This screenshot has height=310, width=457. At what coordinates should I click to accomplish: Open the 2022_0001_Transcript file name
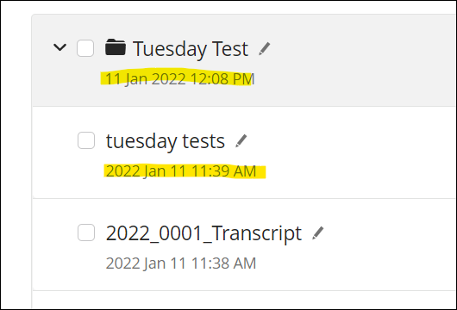tap(203, 233)
